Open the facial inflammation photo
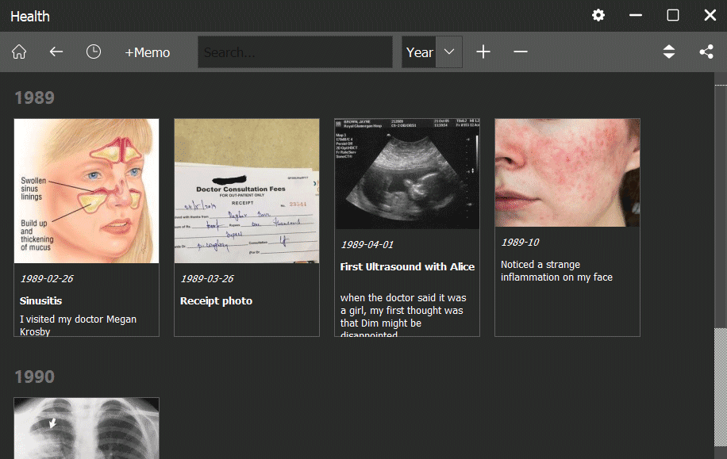Viewport: 727px width, 459px height. pyautogui.click(x=567, y=173)
